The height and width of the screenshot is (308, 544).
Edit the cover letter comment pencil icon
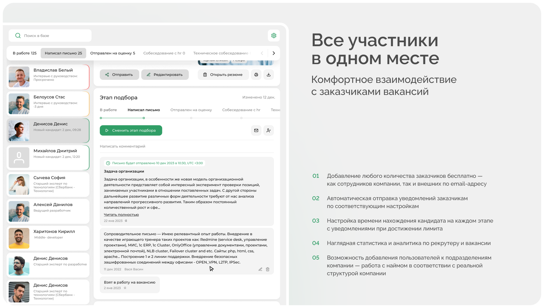click(x=260, y=269)
